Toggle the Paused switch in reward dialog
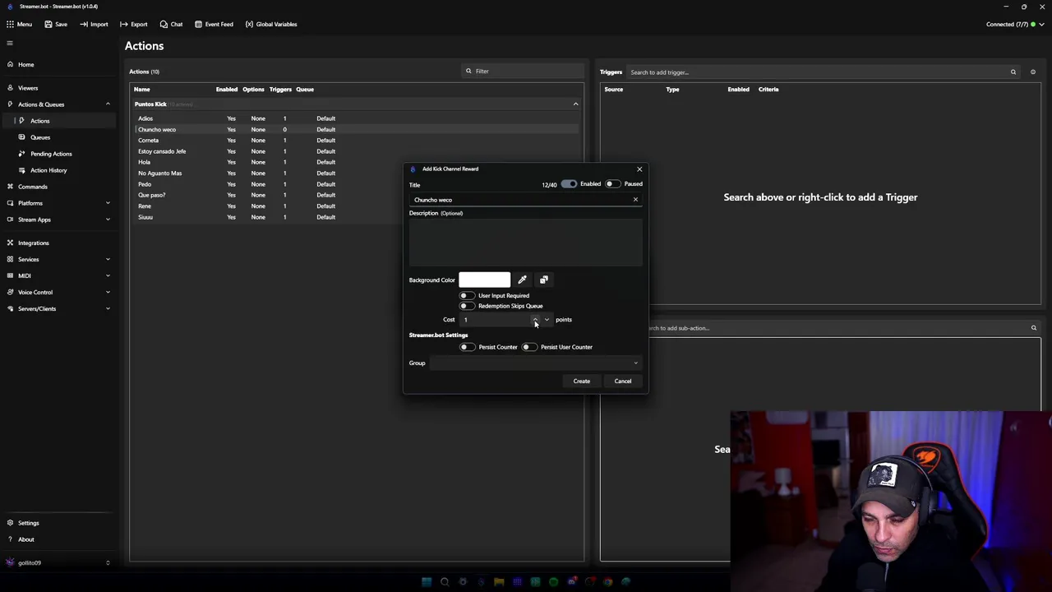 (x=612, y=184)
